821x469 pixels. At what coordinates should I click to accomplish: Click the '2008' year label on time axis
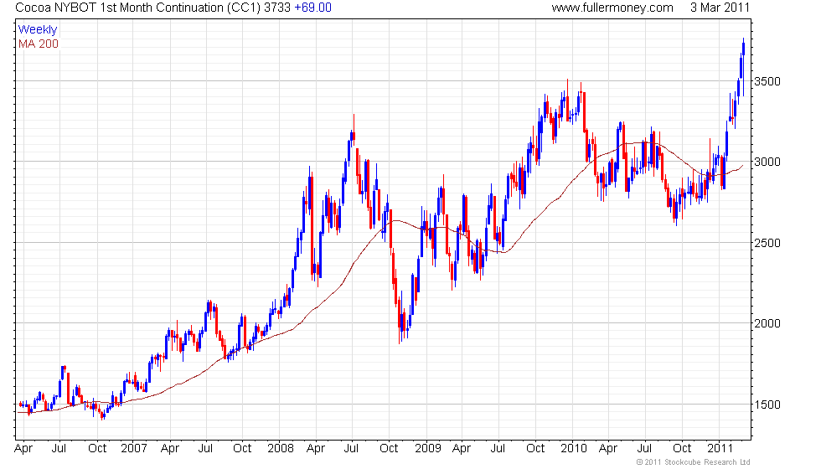tap(280, 449)
